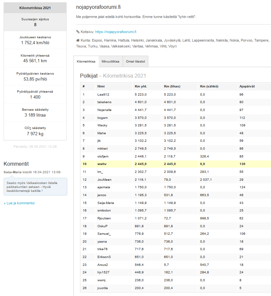The image size is (271, 296).
Task: Sort by the Km yht. column header
Action: pos(140,87)
